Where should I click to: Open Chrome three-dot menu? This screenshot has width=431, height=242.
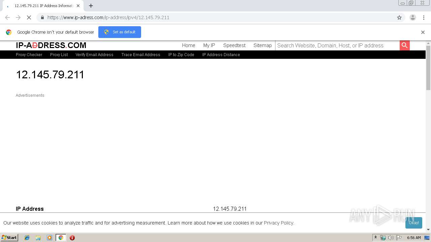[424, 17]
